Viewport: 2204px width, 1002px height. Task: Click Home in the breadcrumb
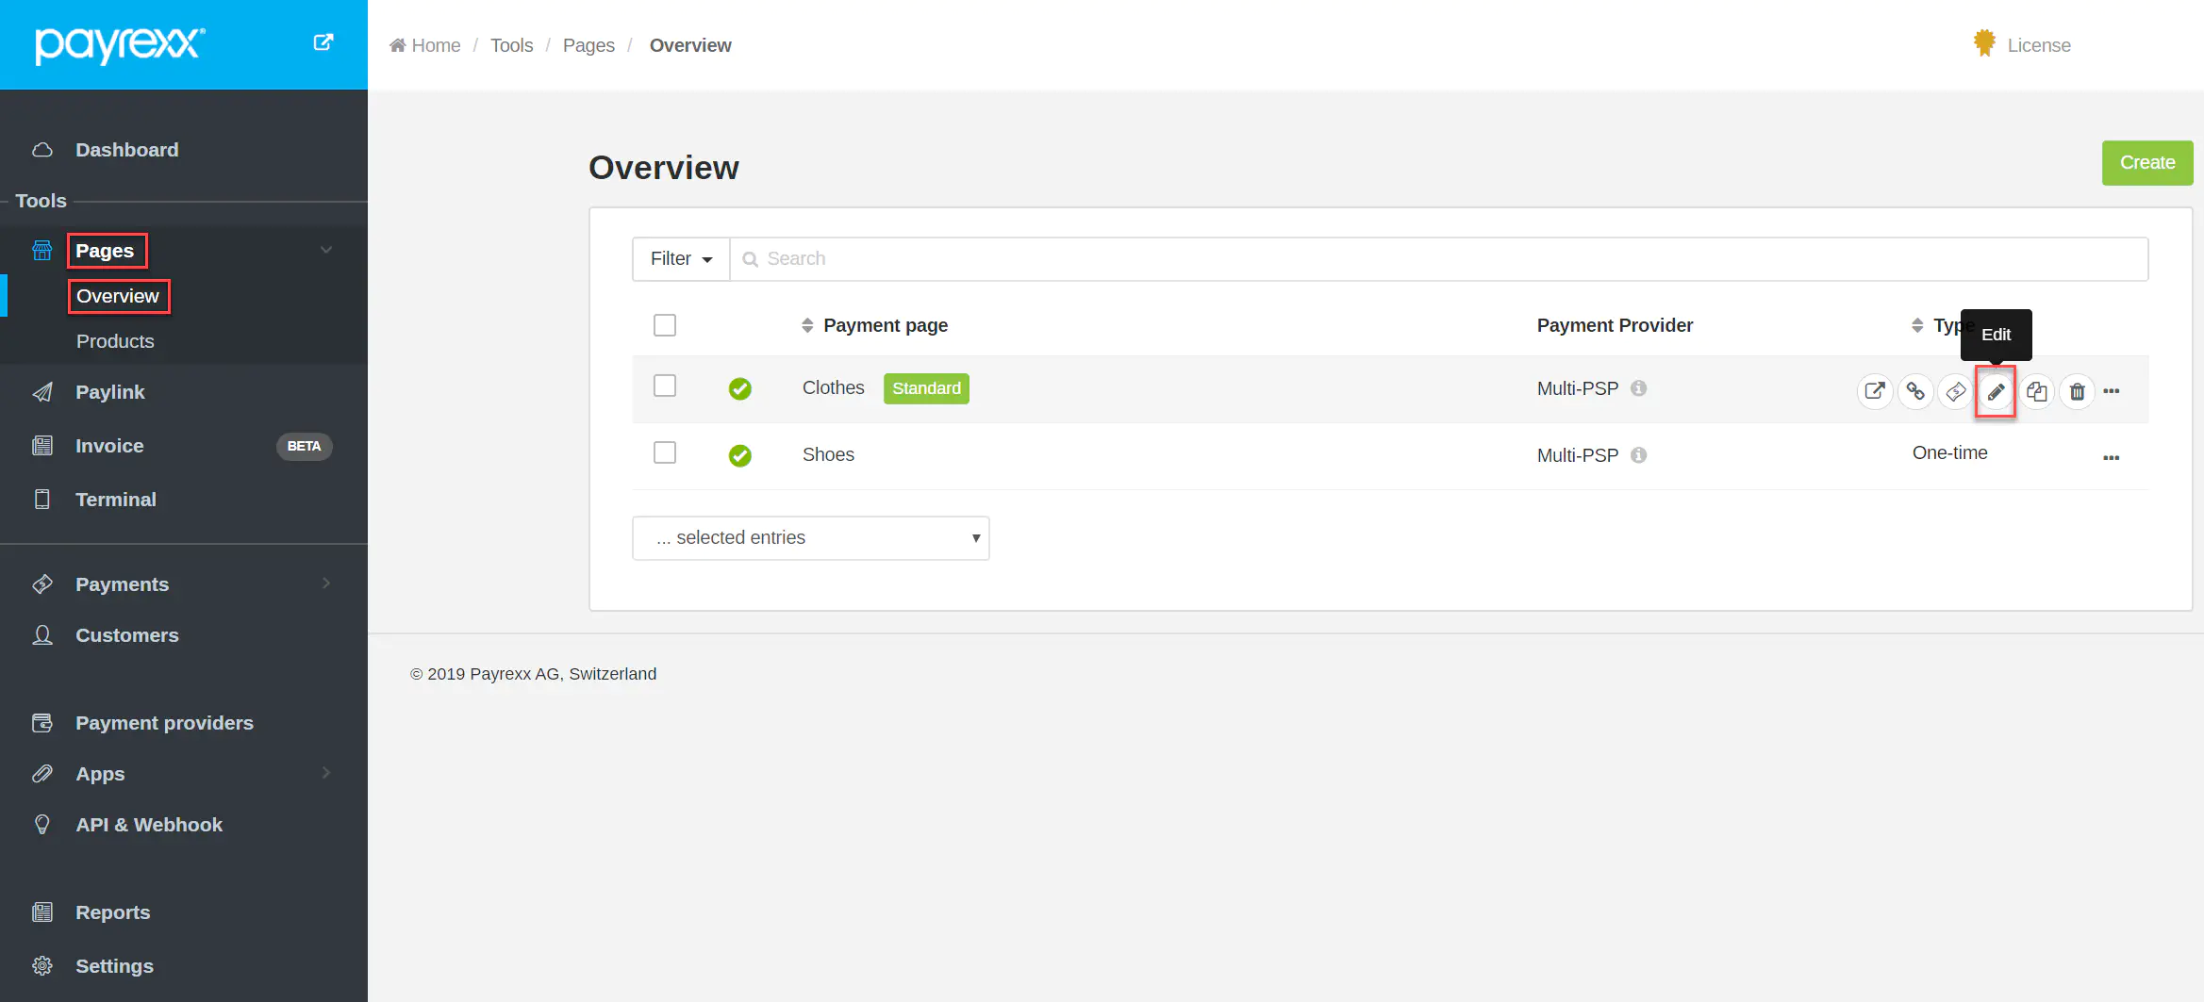tap(435, 45)
